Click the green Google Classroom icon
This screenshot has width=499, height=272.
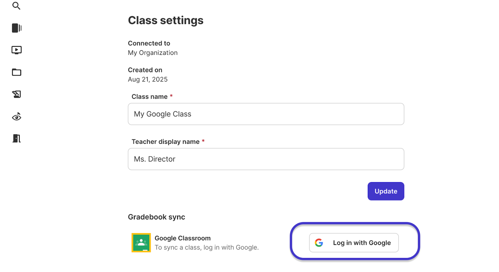point(141,243)
